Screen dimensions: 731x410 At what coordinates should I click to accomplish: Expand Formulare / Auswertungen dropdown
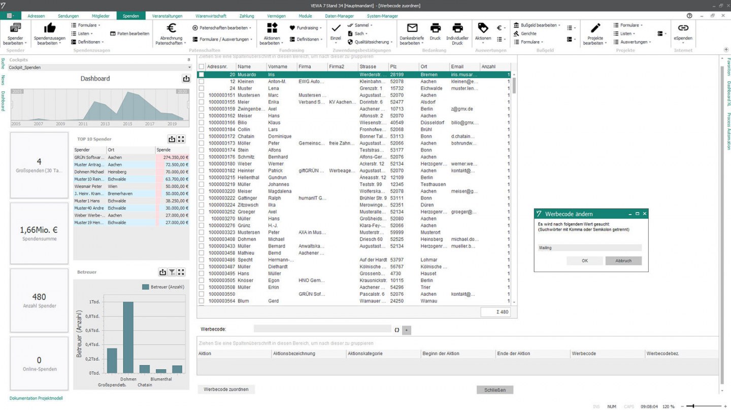point(222,39)
